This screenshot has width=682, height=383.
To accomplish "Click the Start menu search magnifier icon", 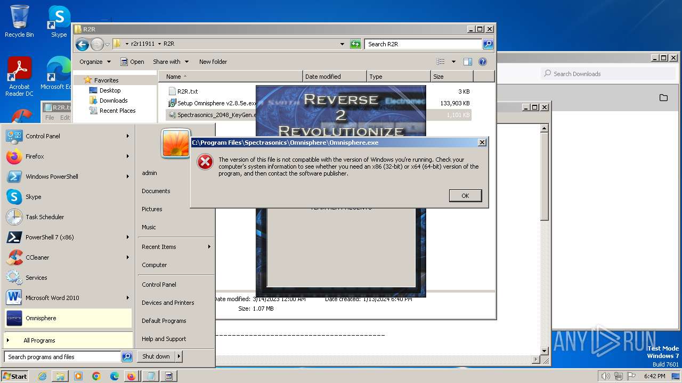I will 127,357.
